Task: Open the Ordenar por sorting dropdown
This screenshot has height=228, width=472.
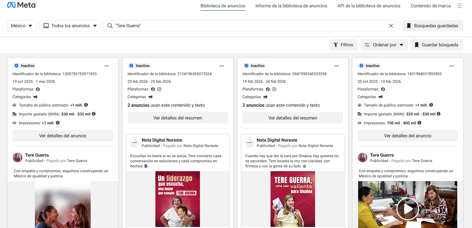Action: point(384,45)
